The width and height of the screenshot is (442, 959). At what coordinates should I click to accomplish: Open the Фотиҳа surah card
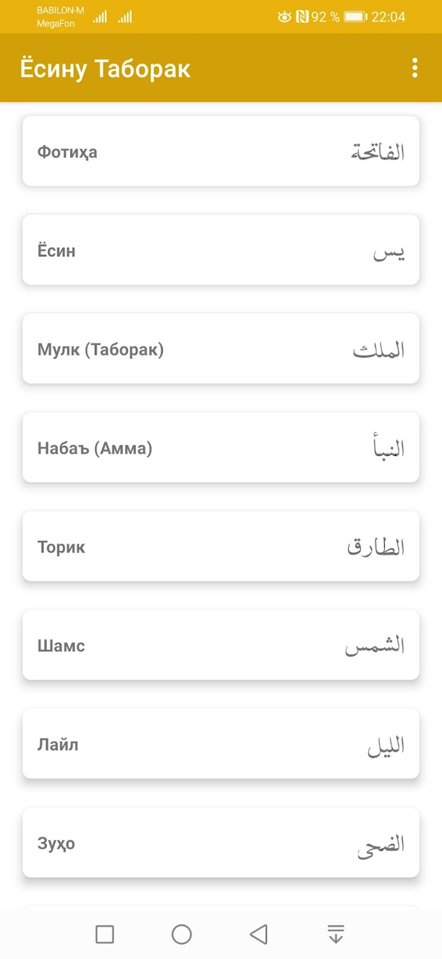(221, 151)
